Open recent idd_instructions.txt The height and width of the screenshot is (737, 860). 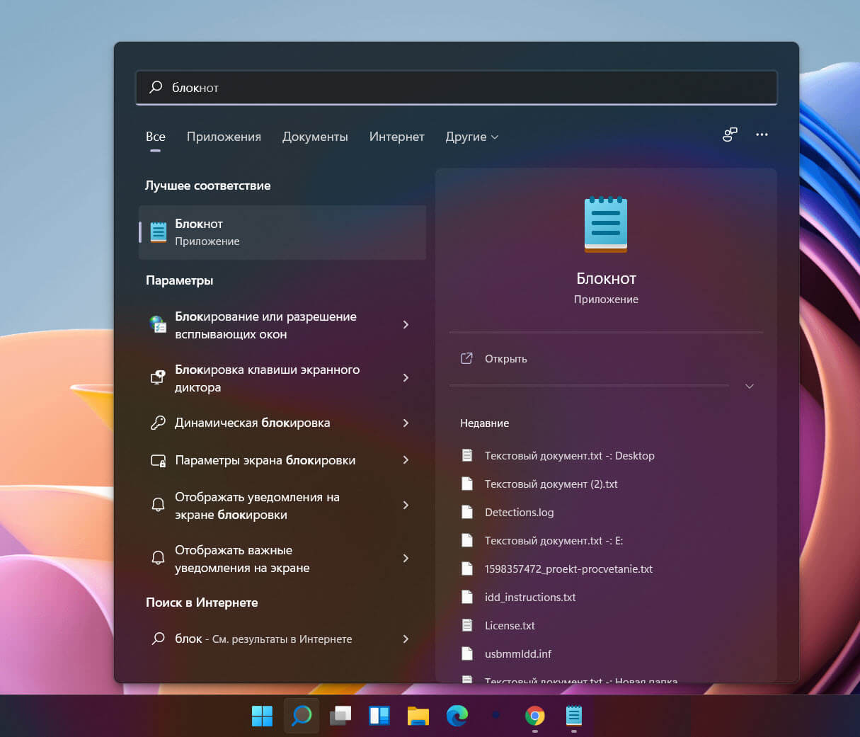(530, 598)
